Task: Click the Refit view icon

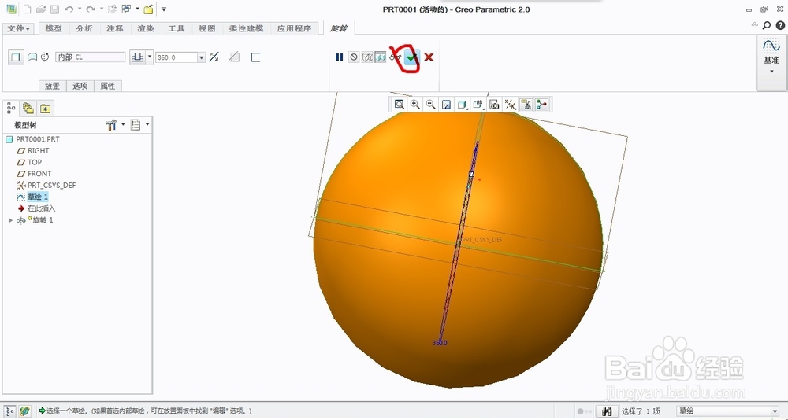Action: 399,105
